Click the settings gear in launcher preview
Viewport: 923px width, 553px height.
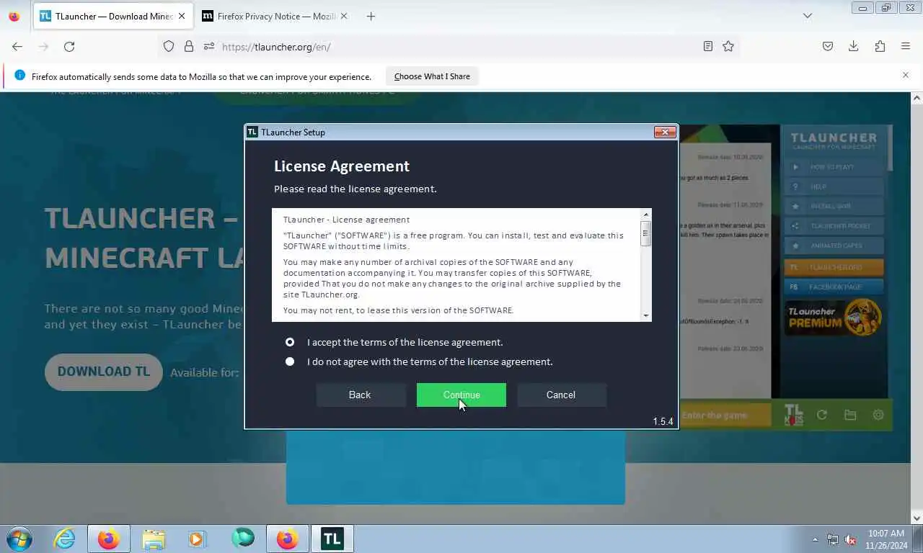(x=878, y=415)
